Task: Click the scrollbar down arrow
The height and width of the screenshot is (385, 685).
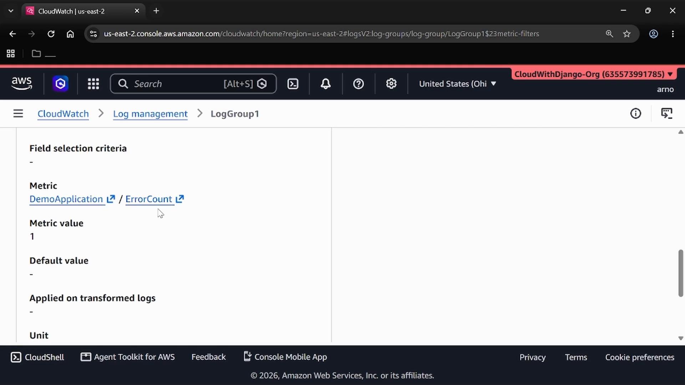Action: coord(681,338)
